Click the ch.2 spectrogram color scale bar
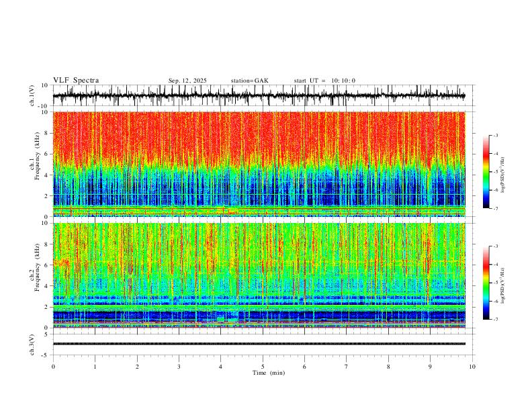The height and width of the screenshot is (411, 532). click(486, 283)
